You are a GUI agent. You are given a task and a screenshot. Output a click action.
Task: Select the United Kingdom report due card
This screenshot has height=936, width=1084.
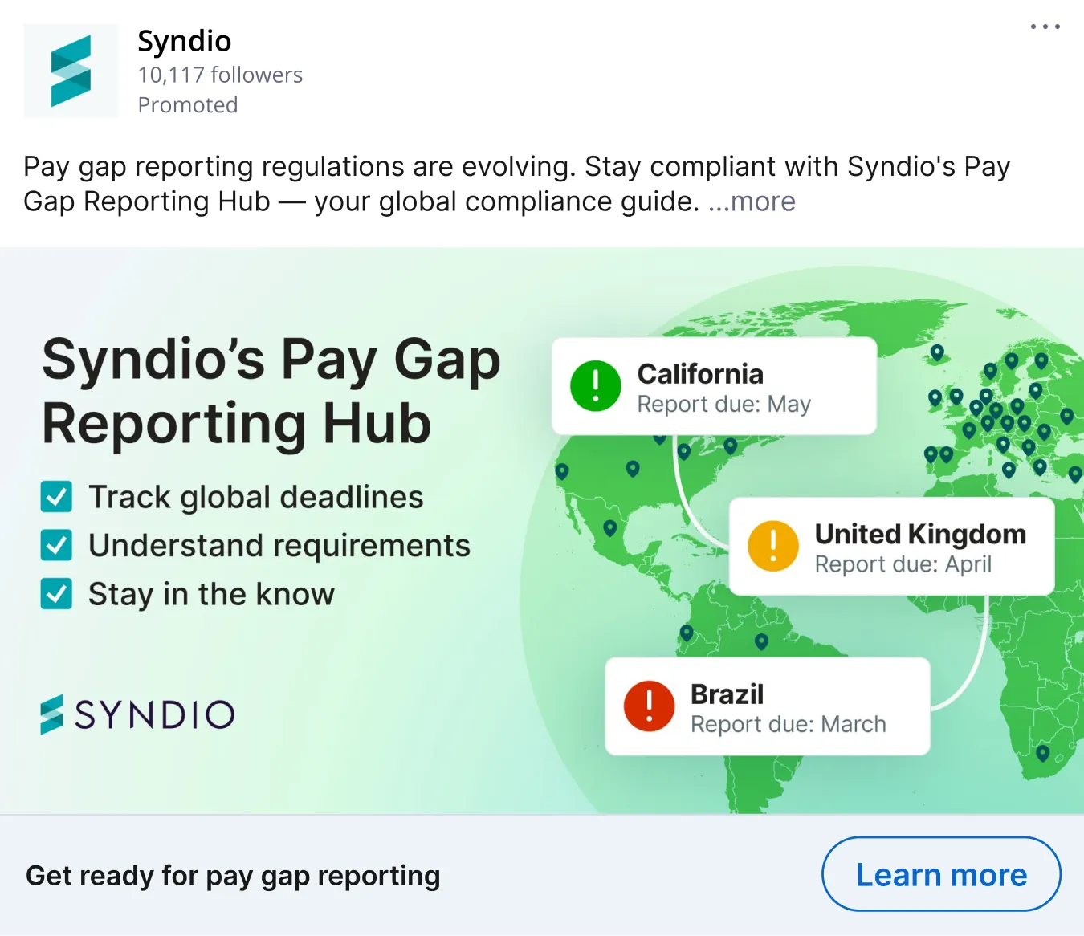tap(891, 546)
